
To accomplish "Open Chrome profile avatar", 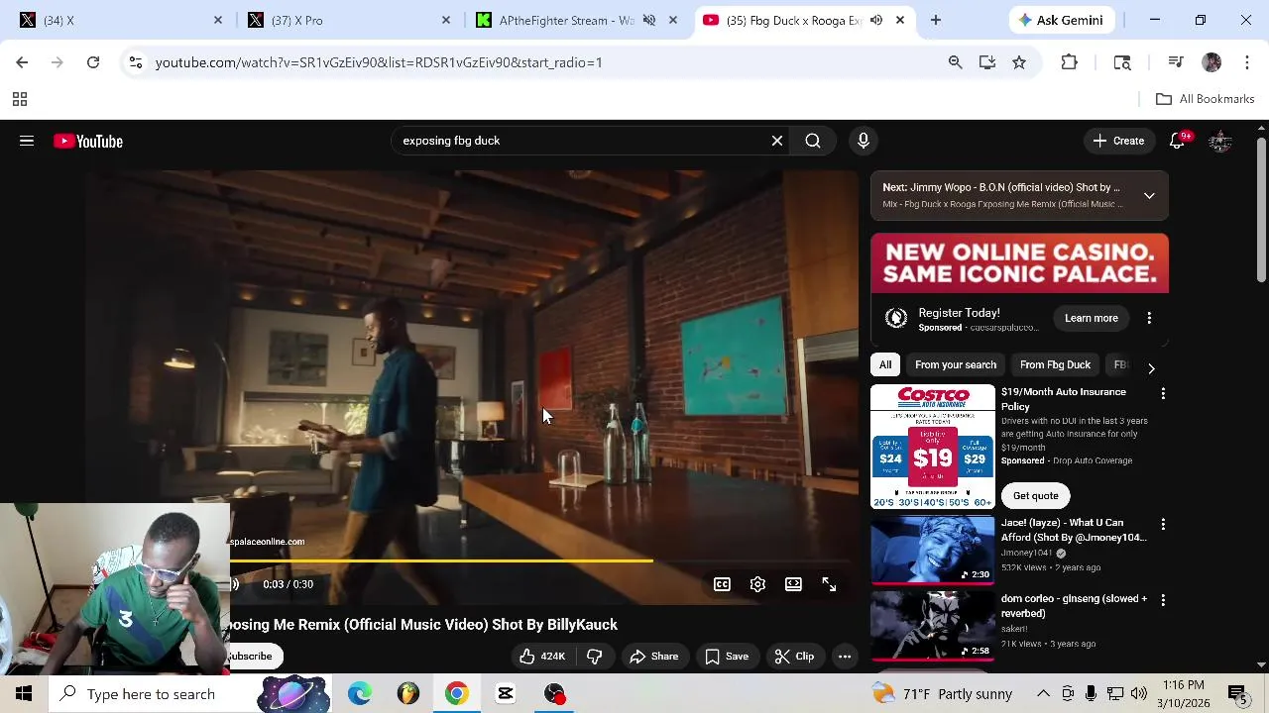I will pos(1211,62).
